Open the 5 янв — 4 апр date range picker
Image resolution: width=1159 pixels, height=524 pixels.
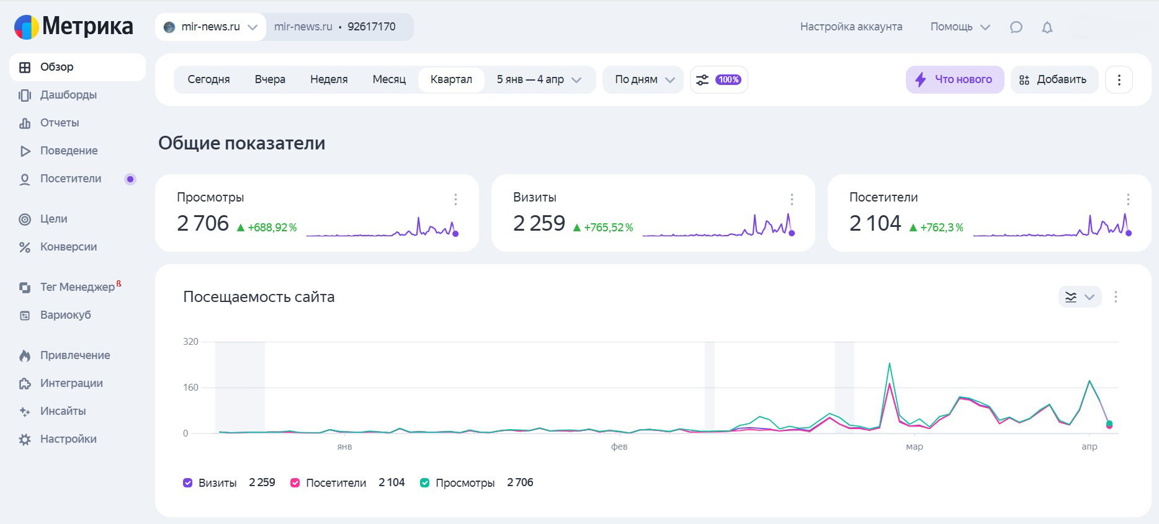[538, 80]
